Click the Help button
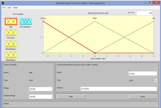This screenshot has width=161, height=108. (x=71, y=97)
